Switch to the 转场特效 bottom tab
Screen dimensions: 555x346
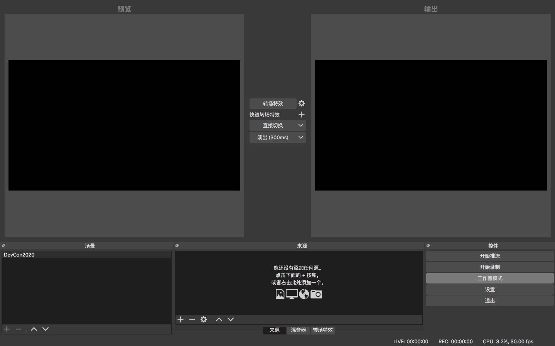[323, 330]
